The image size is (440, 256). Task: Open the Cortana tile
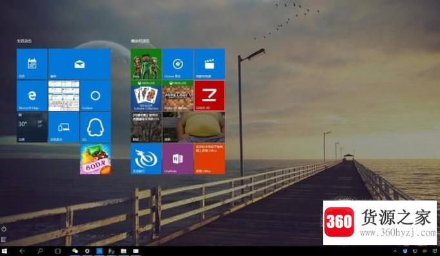tap(95, 95)
